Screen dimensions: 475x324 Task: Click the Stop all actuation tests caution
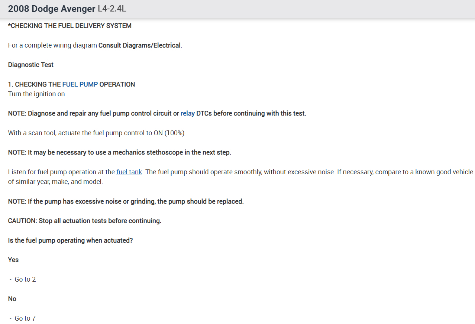pyautogui.click(x=84, y=221)
